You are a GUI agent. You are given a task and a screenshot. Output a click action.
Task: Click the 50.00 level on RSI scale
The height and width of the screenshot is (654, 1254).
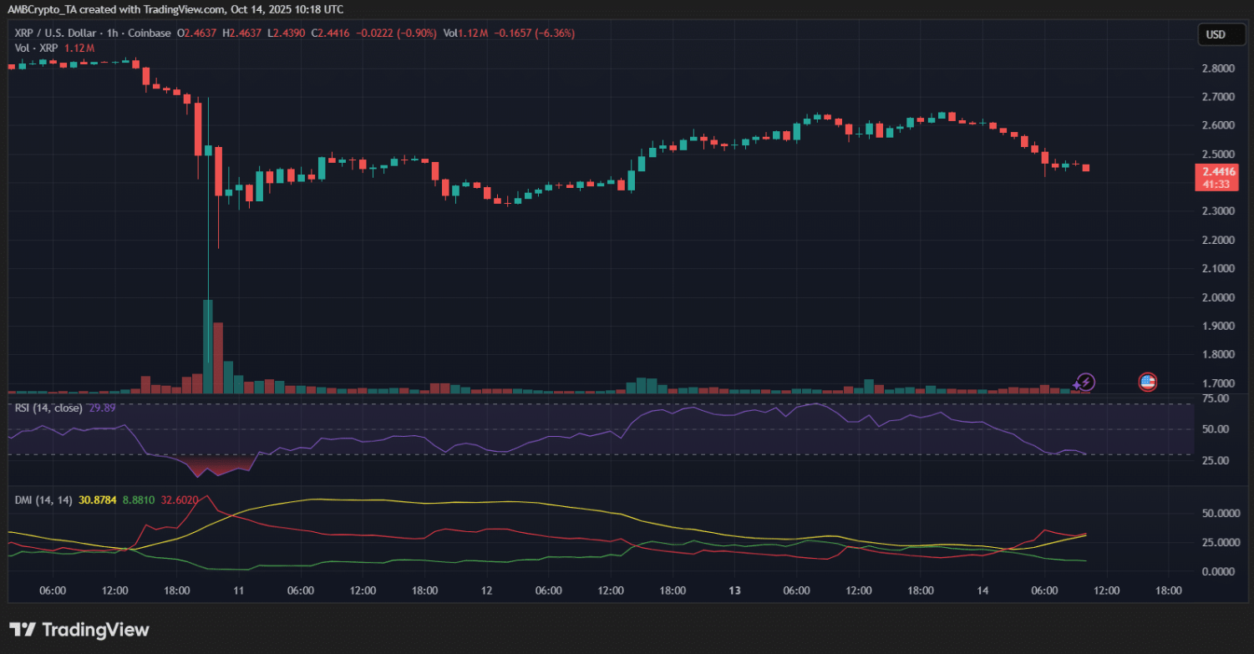pyautogui.click(x=1216, y=429)
